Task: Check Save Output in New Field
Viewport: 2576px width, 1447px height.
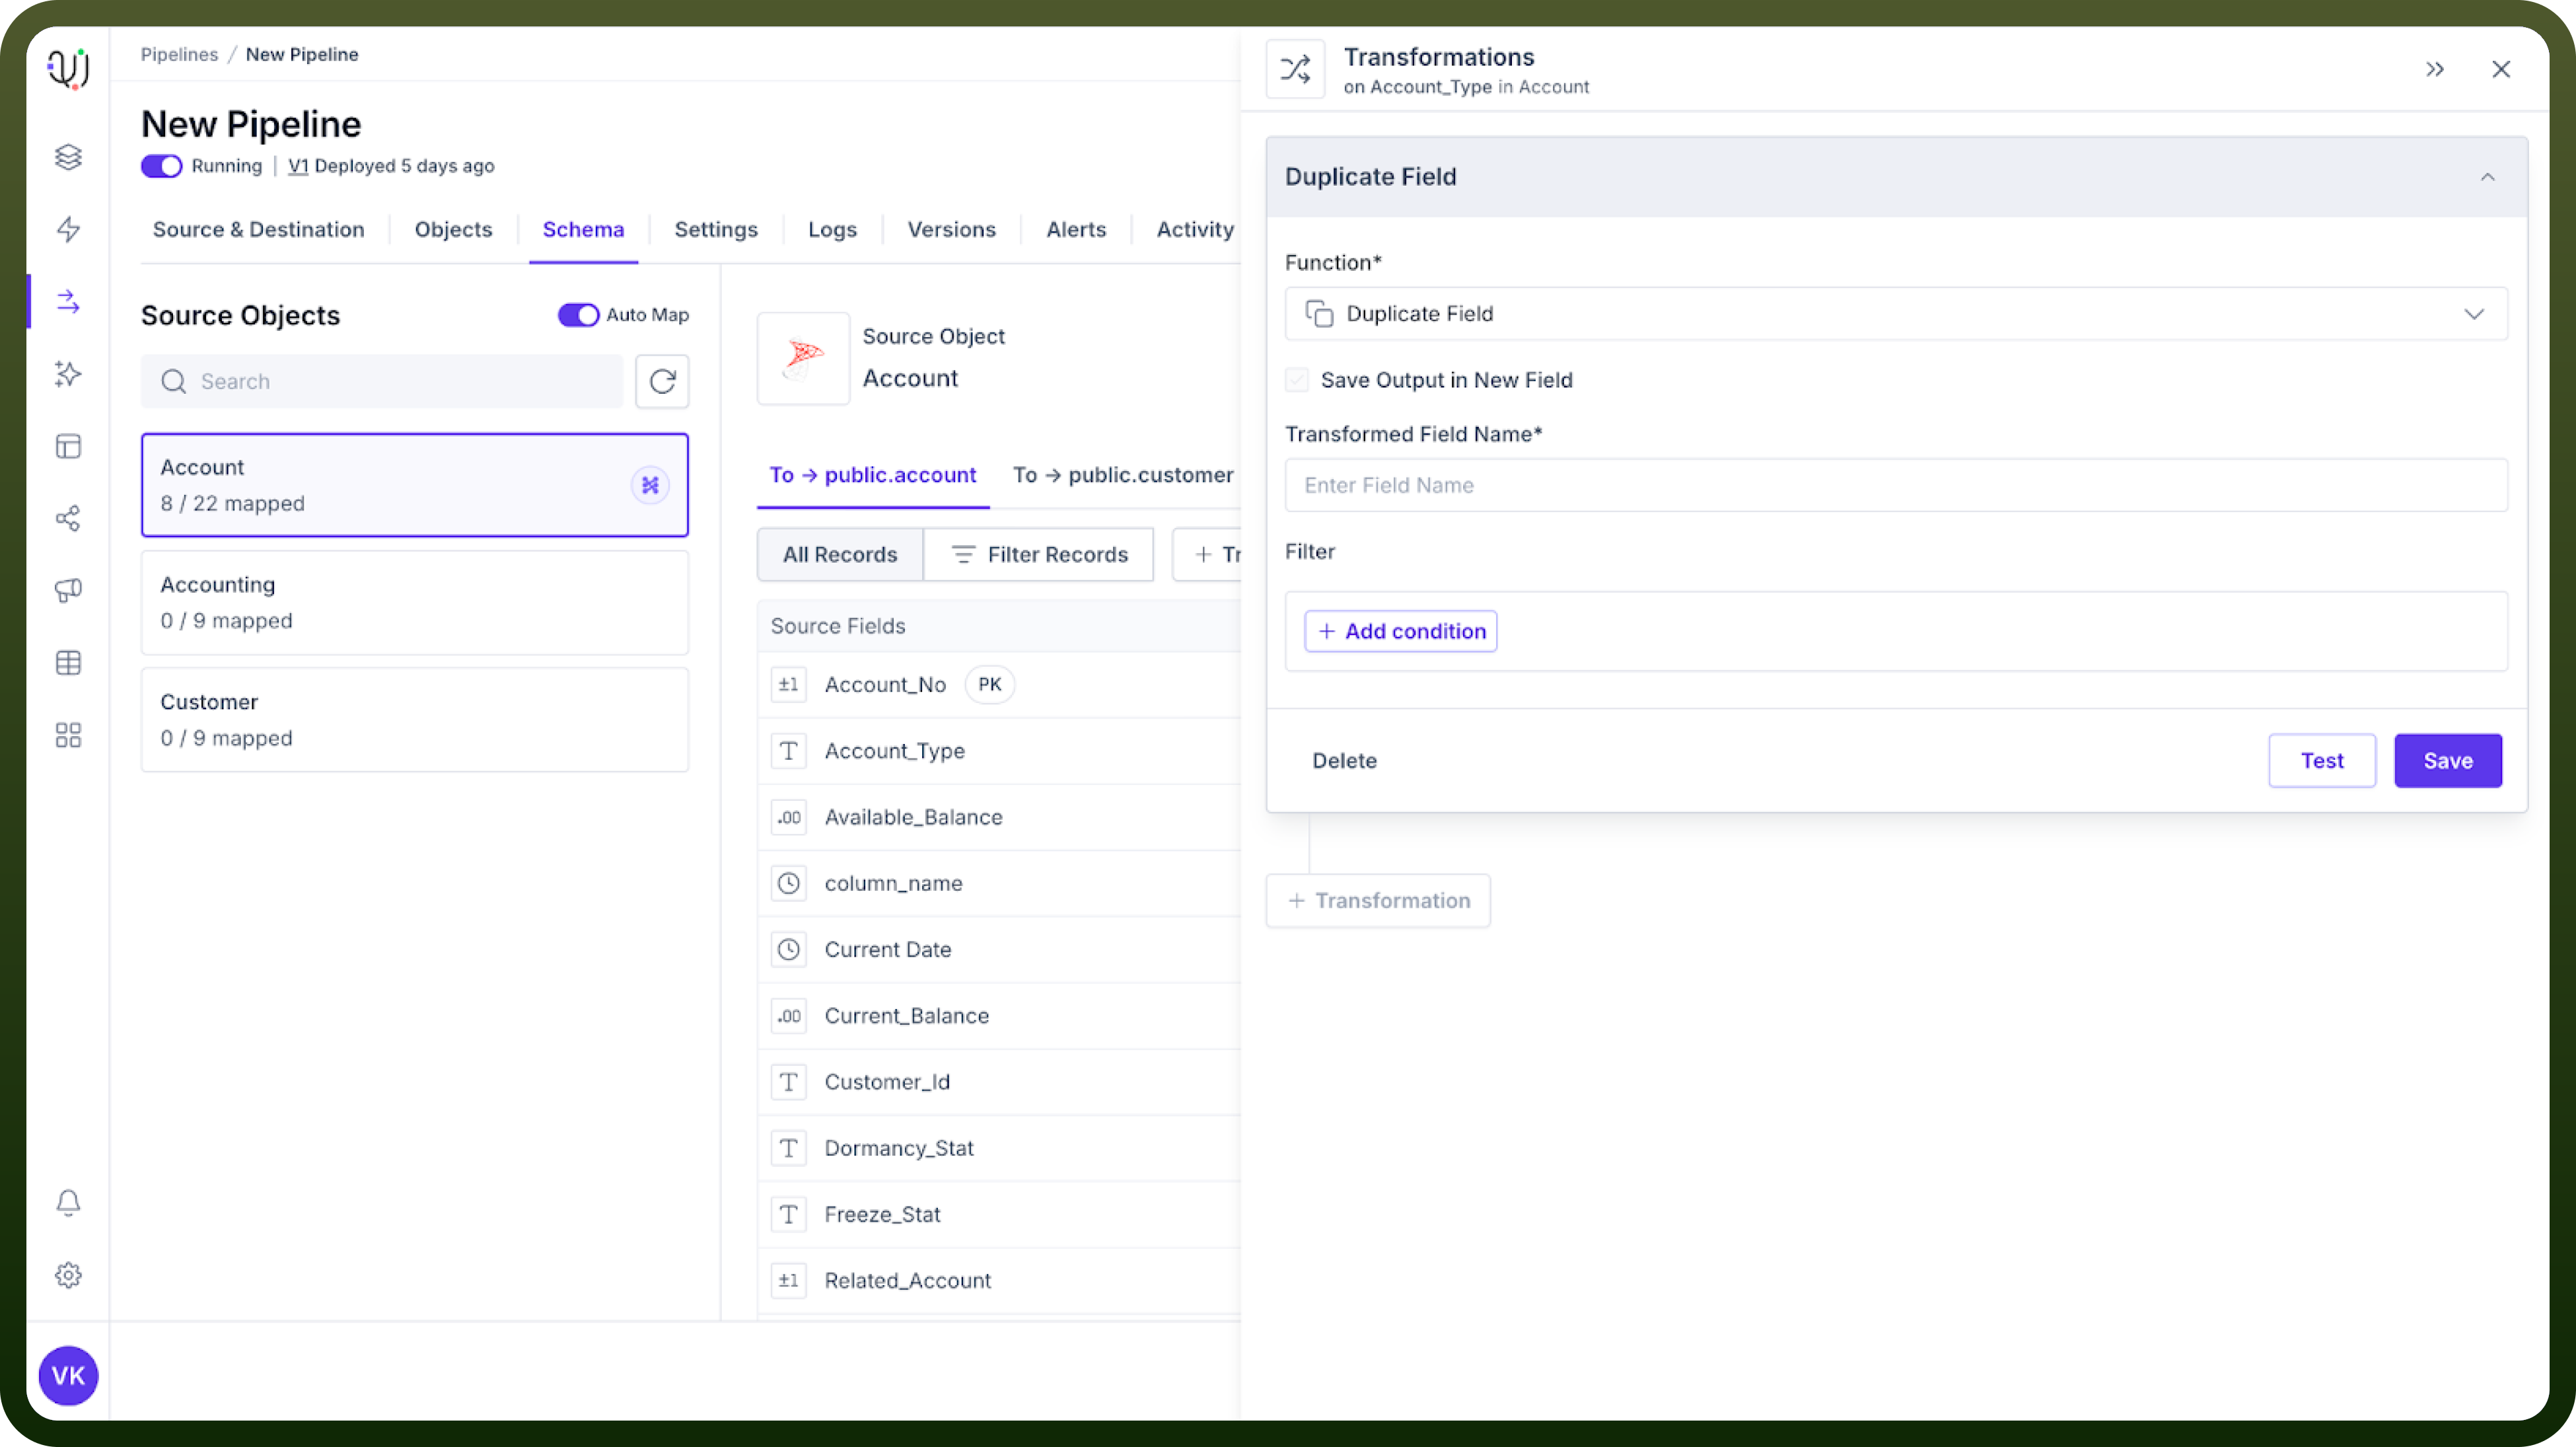Action: [x=1297, y=380]
